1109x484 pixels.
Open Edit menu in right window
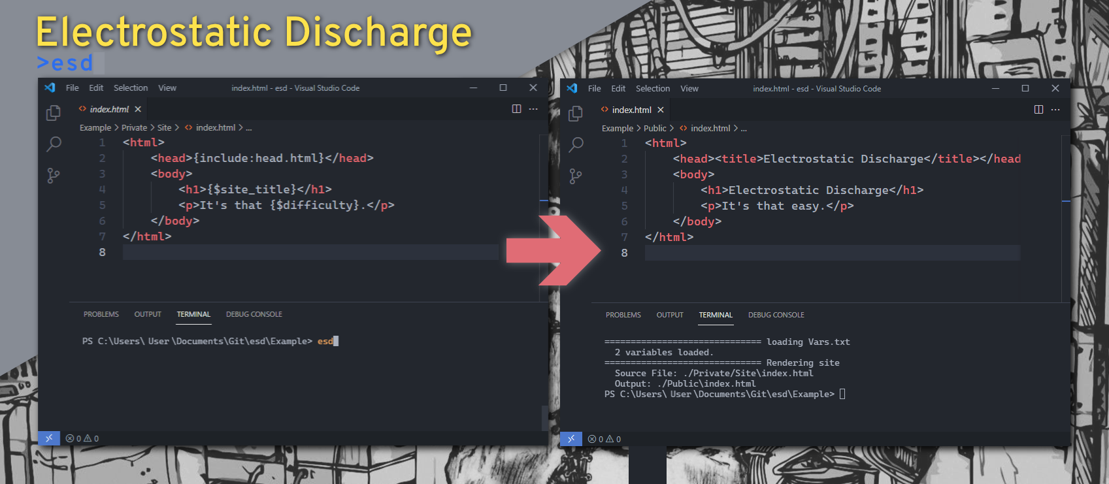(x=618, y=88)
